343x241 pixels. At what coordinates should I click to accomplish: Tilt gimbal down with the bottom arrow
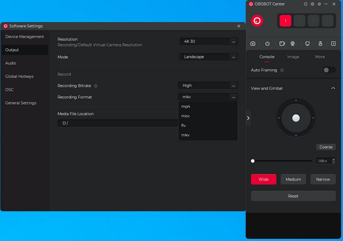296,135
